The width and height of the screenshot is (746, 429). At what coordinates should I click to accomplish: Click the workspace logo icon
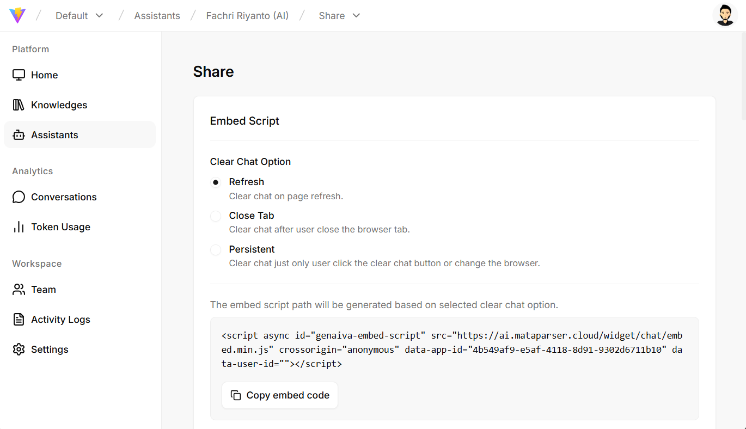click(x=17, y=15)
